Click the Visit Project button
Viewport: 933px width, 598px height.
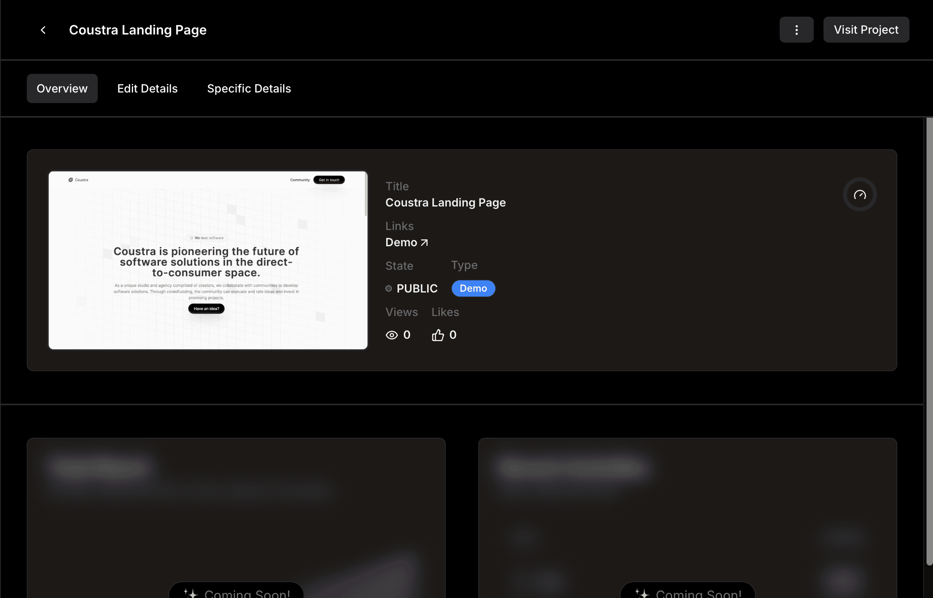866,30
